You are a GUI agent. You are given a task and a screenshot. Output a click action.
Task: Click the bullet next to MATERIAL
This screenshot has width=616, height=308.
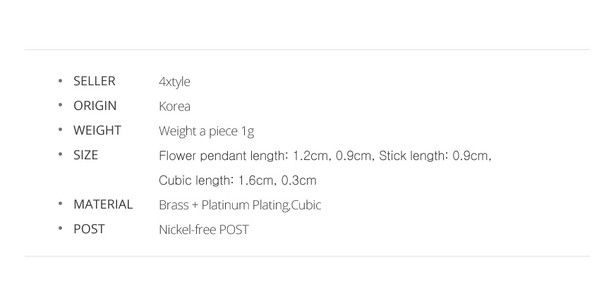pyautogui.click(x=60, y=204)
